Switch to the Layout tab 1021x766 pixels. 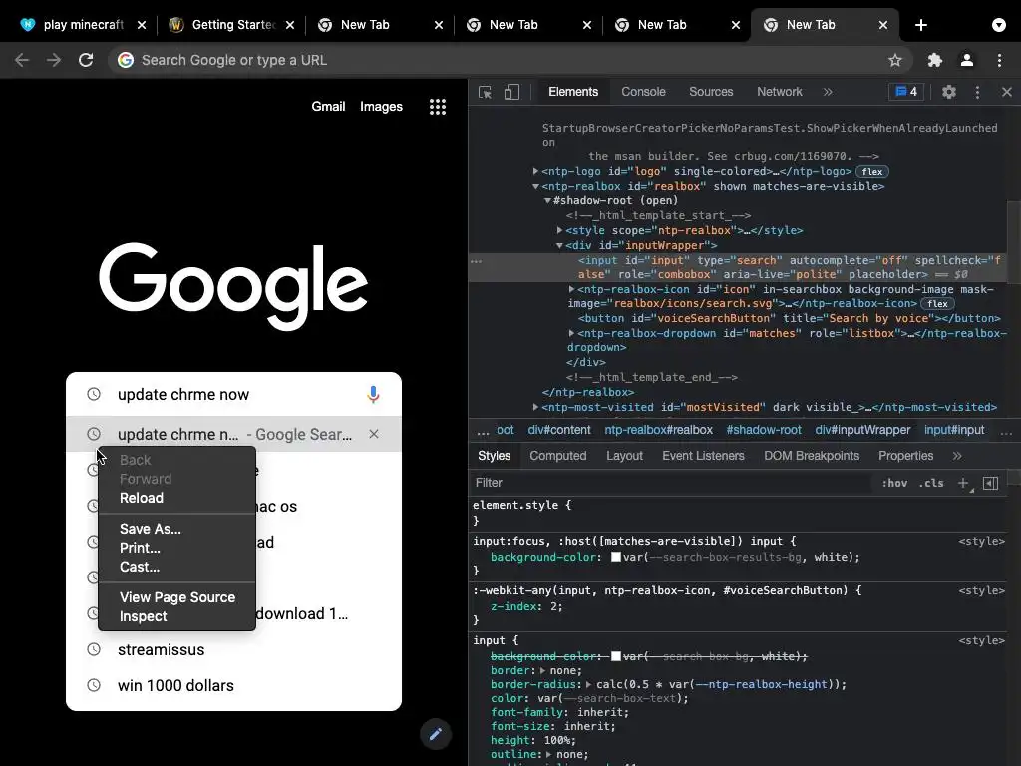(x=624, y=456)
